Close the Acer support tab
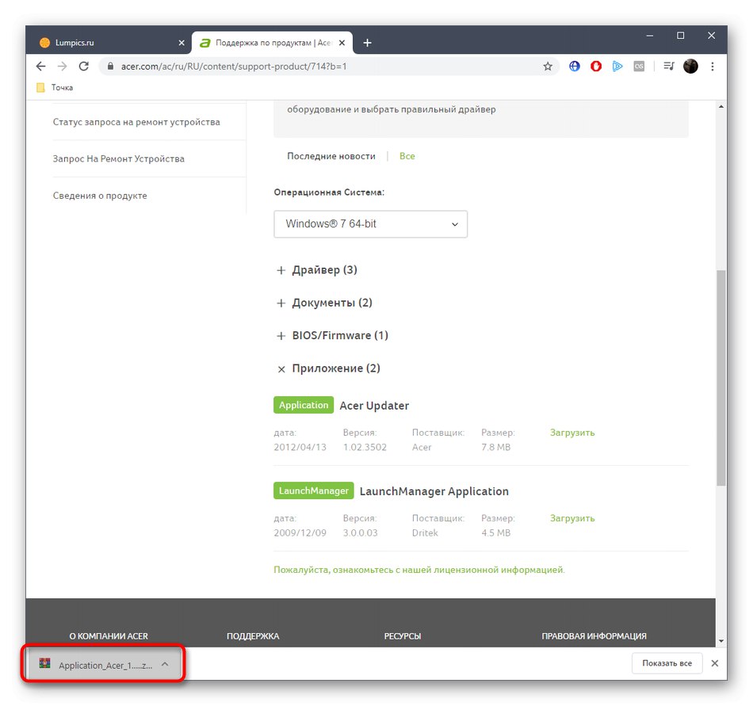Screen dimensions: 753x706 pyautogui.click(x=342, y=43)
